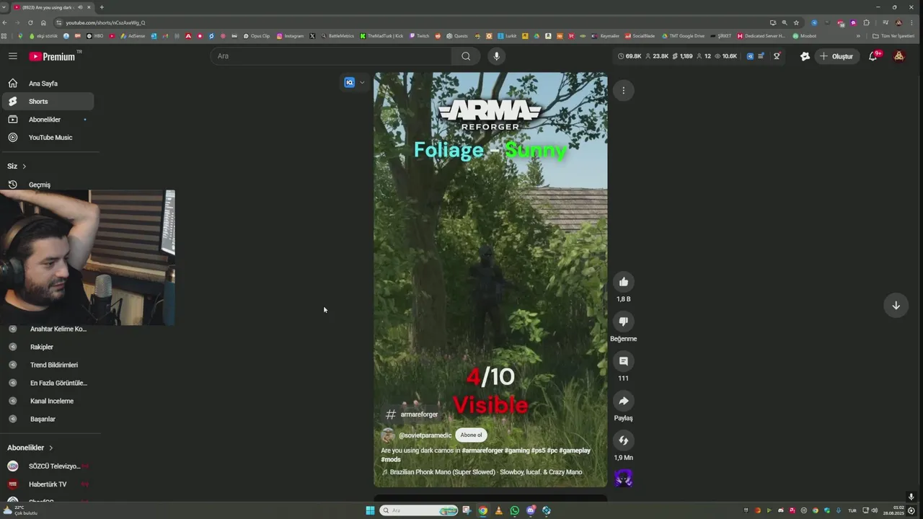Viewport: 923px width, 519px height.
Task: Open WhatsApp from the taskbar
Action: click(515, 510)
